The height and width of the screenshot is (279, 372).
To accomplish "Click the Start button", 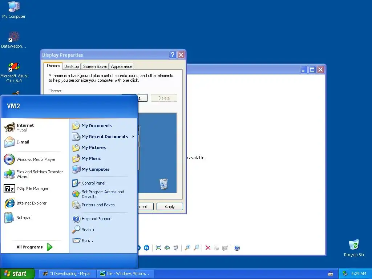I will (17, 274).
